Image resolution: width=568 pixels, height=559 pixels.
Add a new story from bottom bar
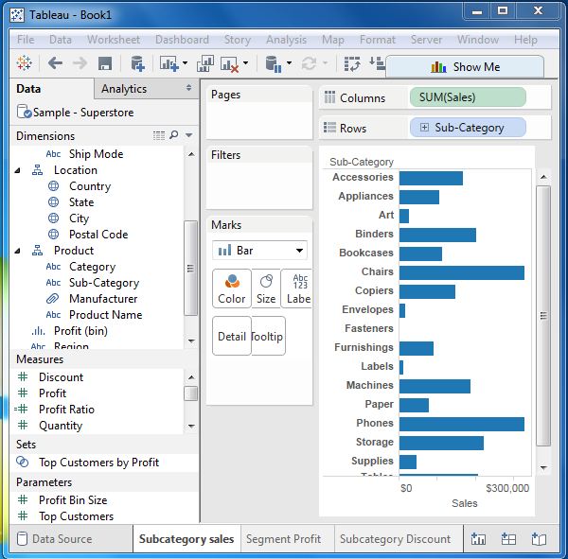(539, 539)
